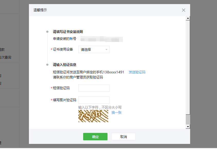Screen dimensions: 217x149
Task: Click the 发送验证码 link
Action: [x=137, y=72]
